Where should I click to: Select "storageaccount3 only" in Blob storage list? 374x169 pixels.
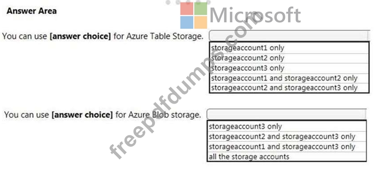tap(286, 126)
